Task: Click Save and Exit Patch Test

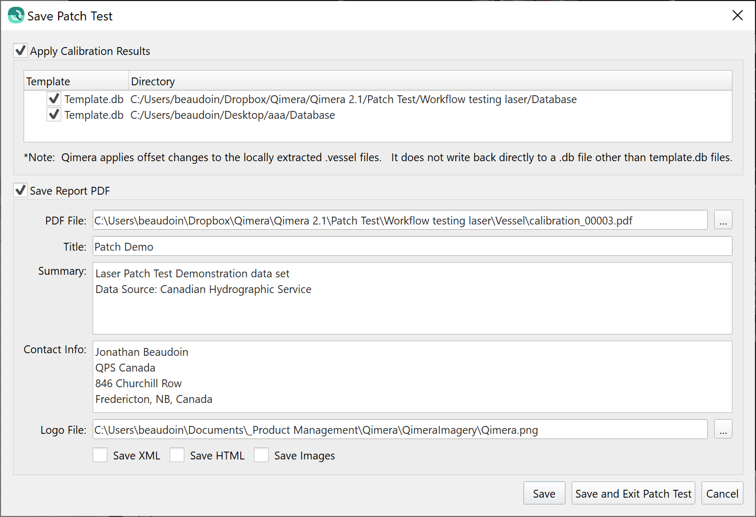Action: tap(633, 493)
